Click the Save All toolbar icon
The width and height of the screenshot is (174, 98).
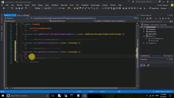click(x=22, y=8)
